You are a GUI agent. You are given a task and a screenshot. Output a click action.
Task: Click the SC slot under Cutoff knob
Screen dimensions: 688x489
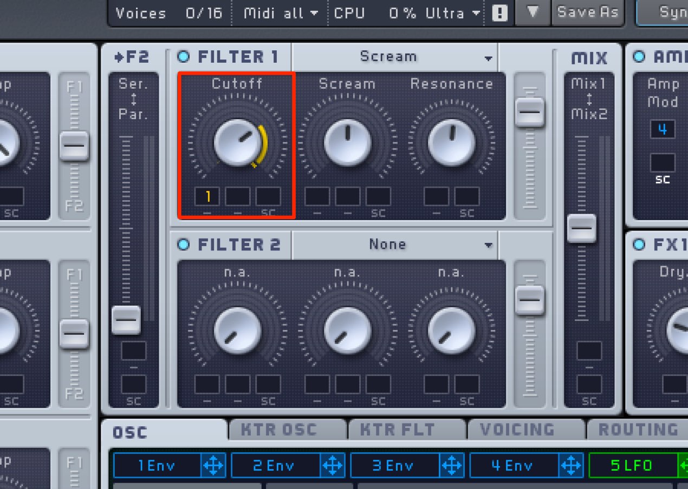tap(268, 197)
